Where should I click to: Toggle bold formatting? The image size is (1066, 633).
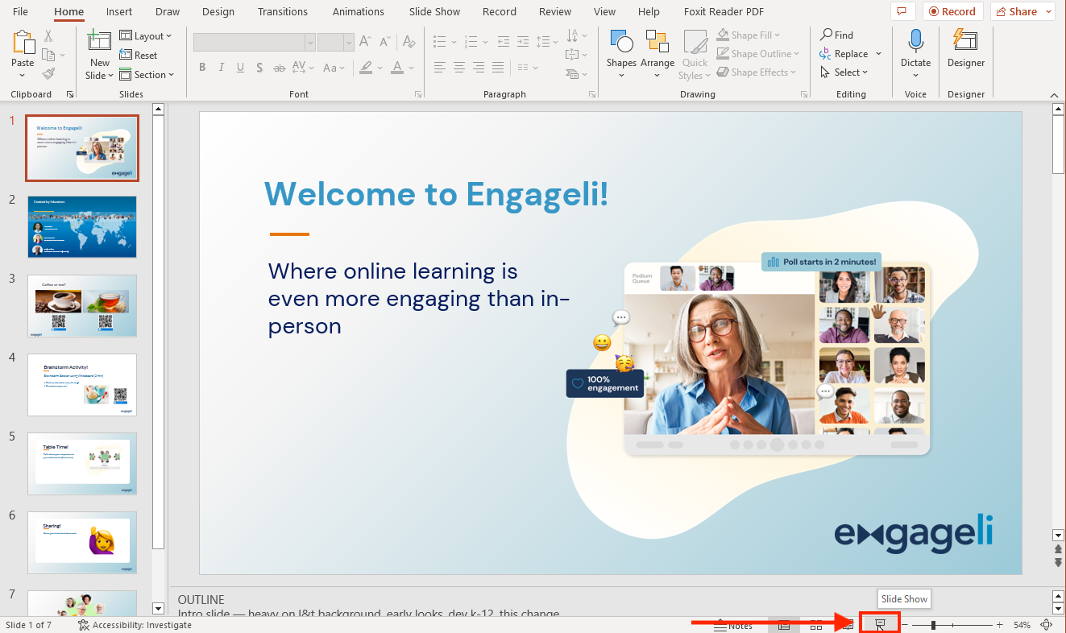[202, 68]
